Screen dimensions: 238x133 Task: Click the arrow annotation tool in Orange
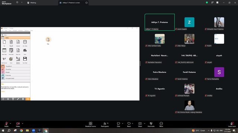point(18,99)
